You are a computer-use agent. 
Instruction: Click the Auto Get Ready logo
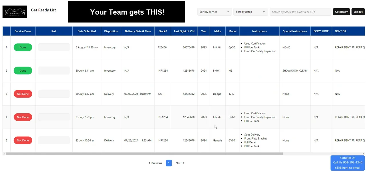[15, 12]
